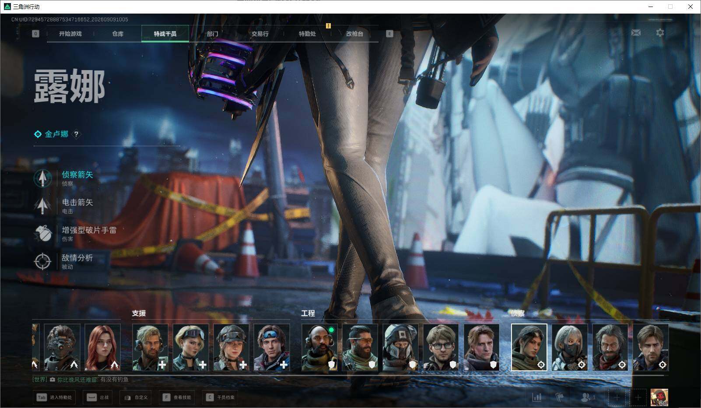This screenshot has height=408, width=701.
Task: Open the 部门 tab
Action: click(213, 34)
